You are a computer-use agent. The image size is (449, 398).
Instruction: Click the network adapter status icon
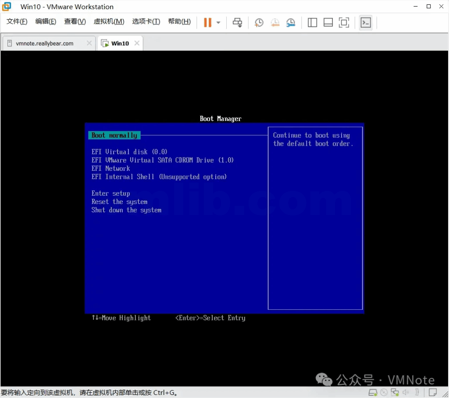(395, 392)
